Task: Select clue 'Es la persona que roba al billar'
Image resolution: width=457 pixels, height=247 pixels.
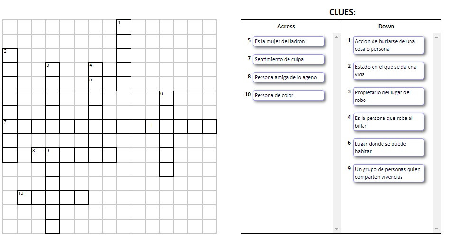Action: coord(389,122)
